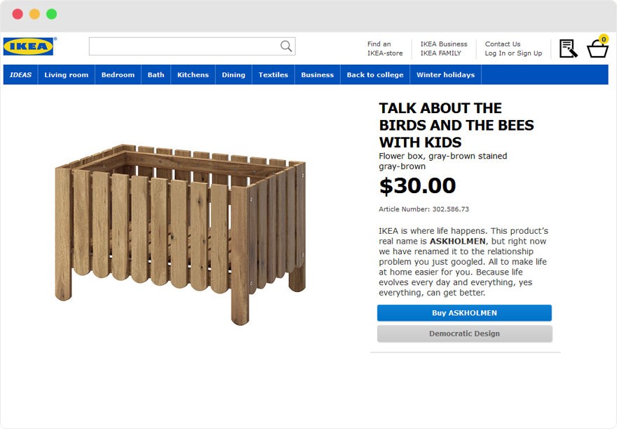The height and width of the screenshot is (429, 617).
Task: Click the Log In or Sign Up link
Action: point(513,53)
